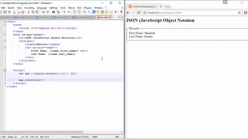
Task: Click the Copy toolbar icon
Action: [33, 12]
